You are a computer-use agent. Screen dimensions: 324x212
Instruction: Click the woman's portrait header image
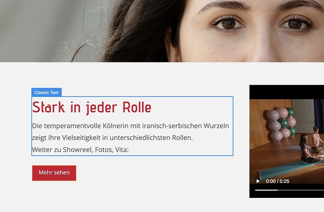tap(162, 31)
